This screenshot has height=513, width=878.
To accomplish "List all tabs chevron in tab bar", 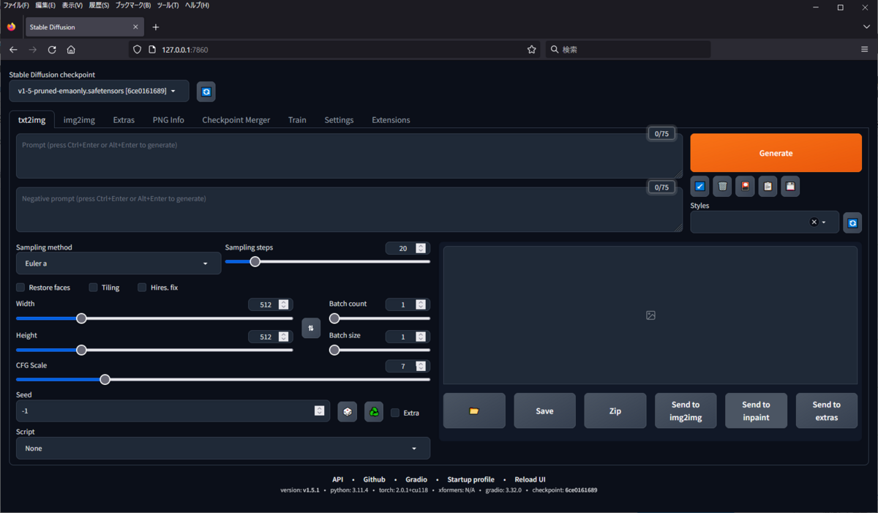I will [866, 27].
